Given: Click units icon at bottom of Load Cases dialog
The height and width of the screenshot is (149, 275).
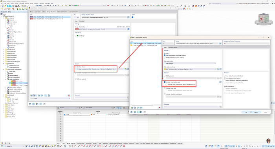Looking at the screenshot, I should [x=33, y=104].
